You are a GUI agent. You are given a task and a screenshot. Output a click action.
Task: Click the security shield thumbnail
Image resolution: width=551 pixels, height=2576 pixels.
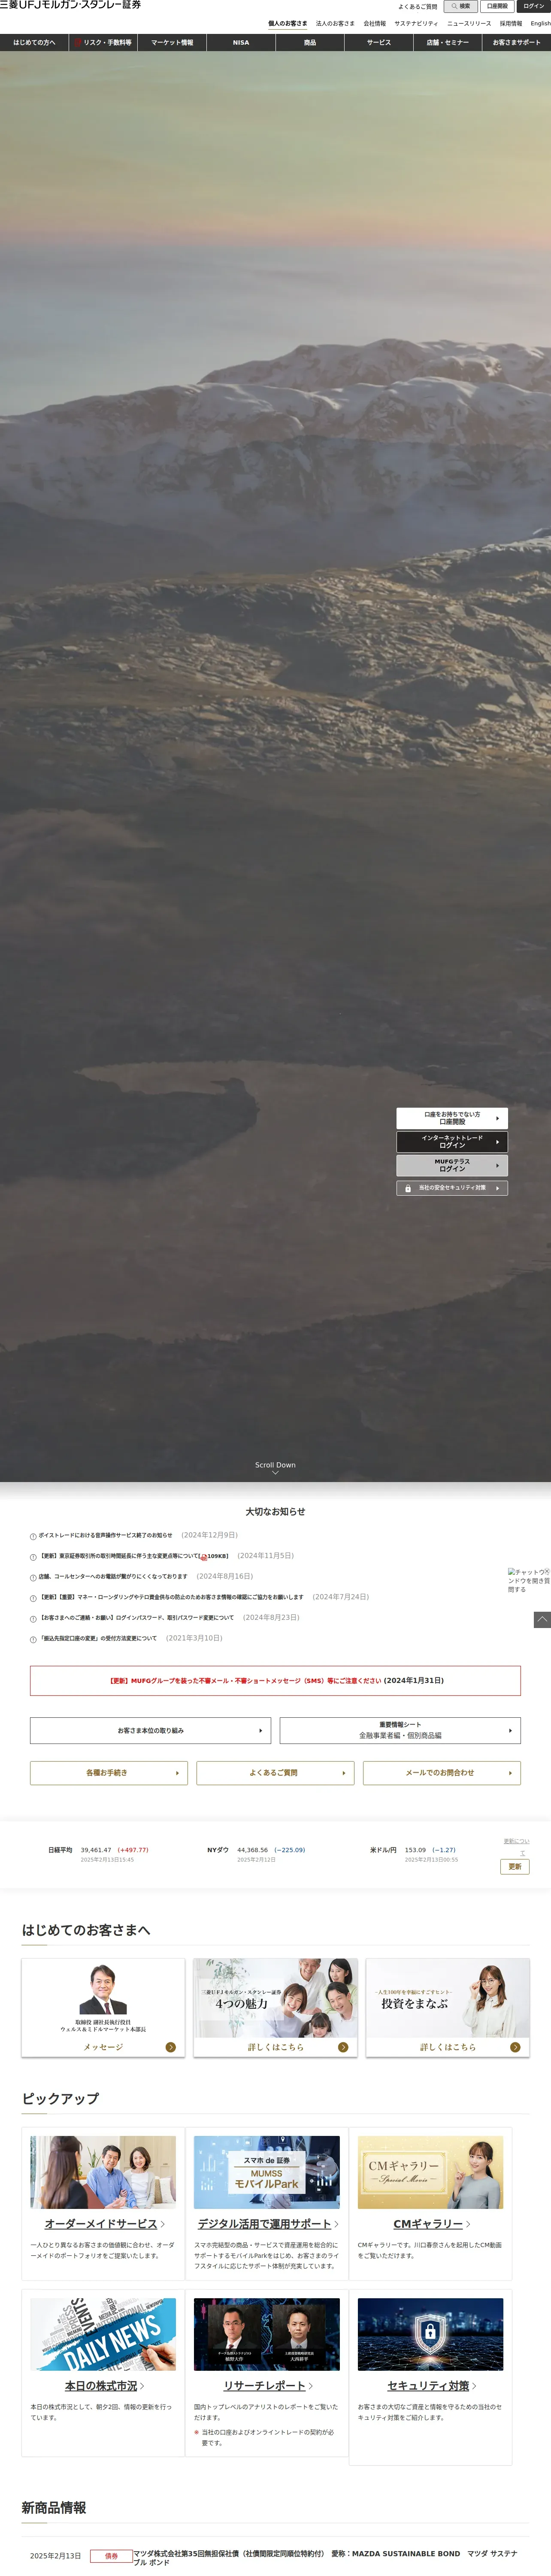[430, 2334]
